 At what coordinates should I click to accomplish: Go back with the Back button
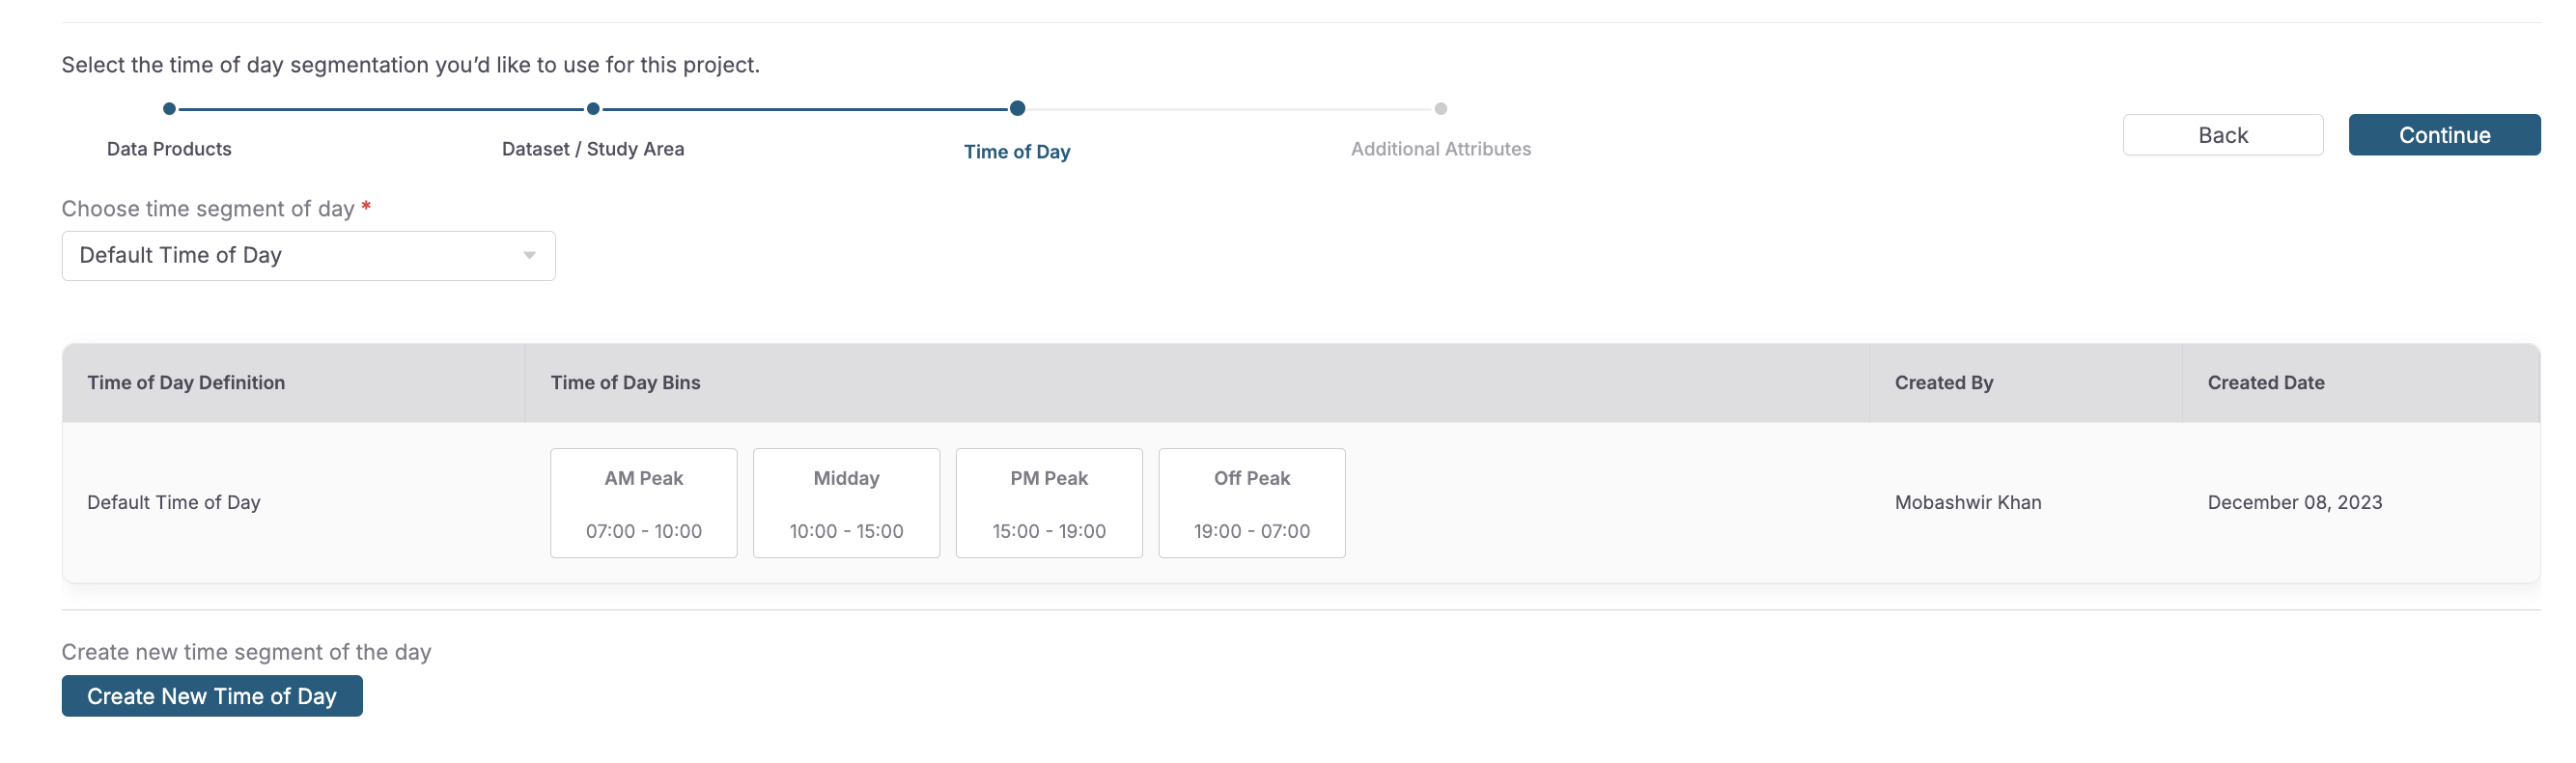tap(2222, 135)
